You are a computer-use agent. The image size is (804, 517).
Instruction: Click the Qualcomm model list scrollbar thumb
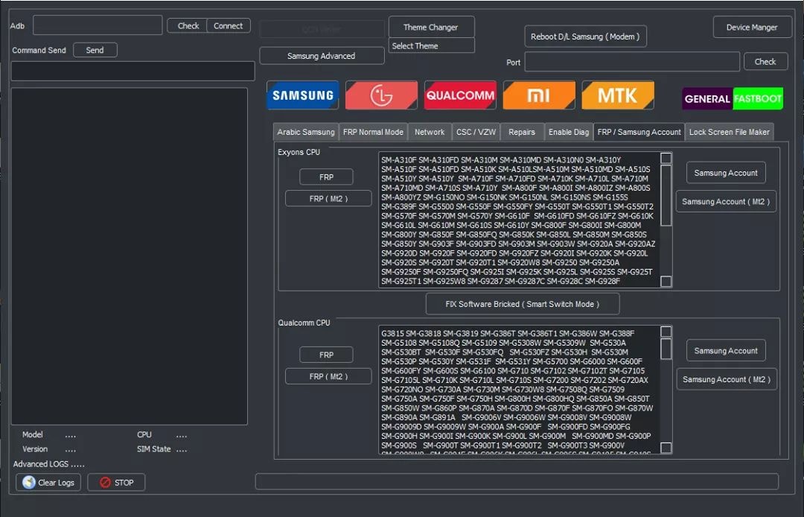click(x=666, y=349)
